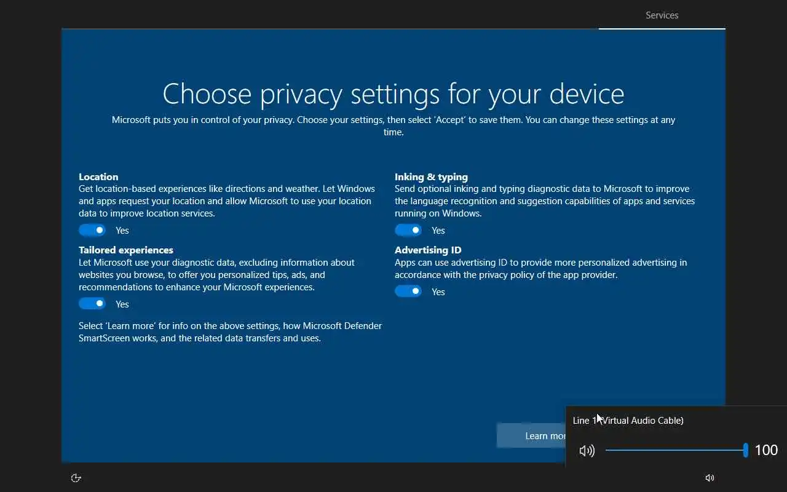Open the Services tab at top
Viewport: 787px width, 492px height.
[662, 15]
